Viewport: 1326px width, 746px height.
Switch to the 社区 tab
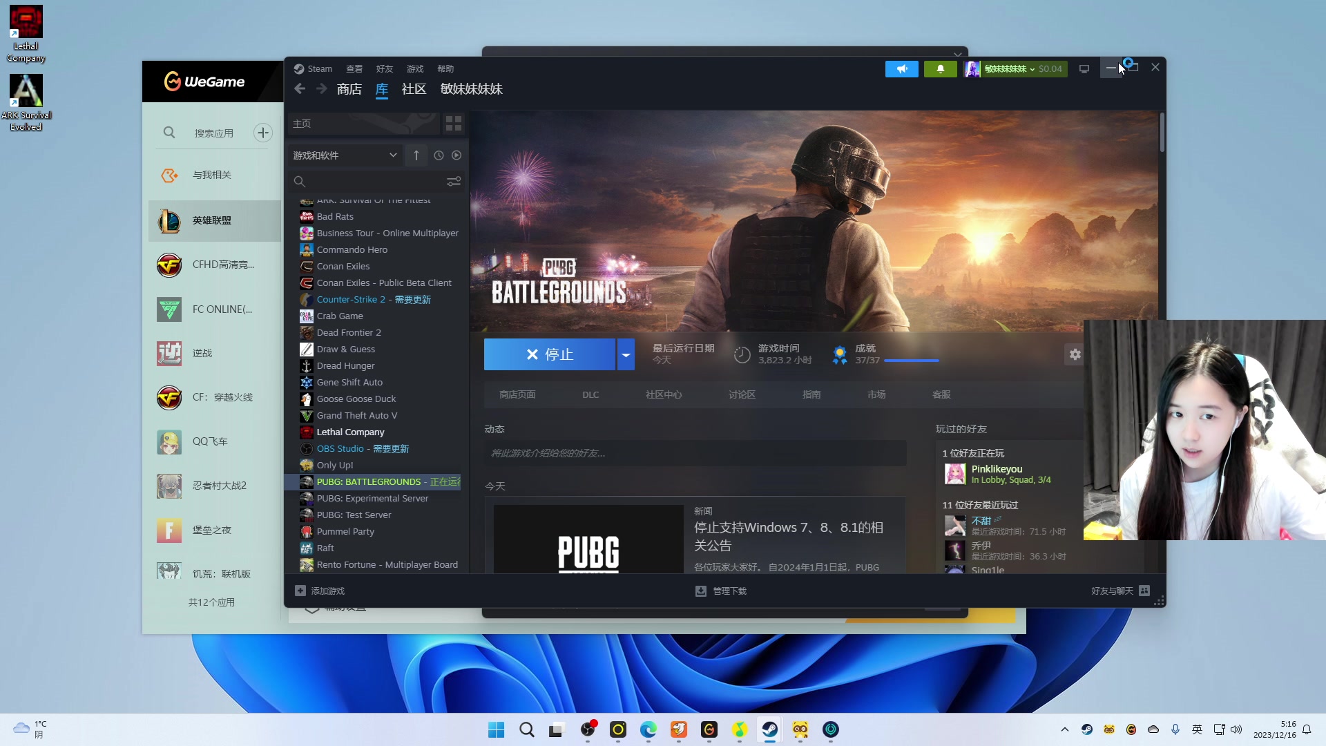[414, 89]
